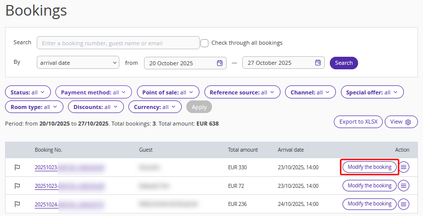The width and height of the screenshot is (423, 216).
Task: Modify the booking for EUR 330
Action: tap(370, 167)
